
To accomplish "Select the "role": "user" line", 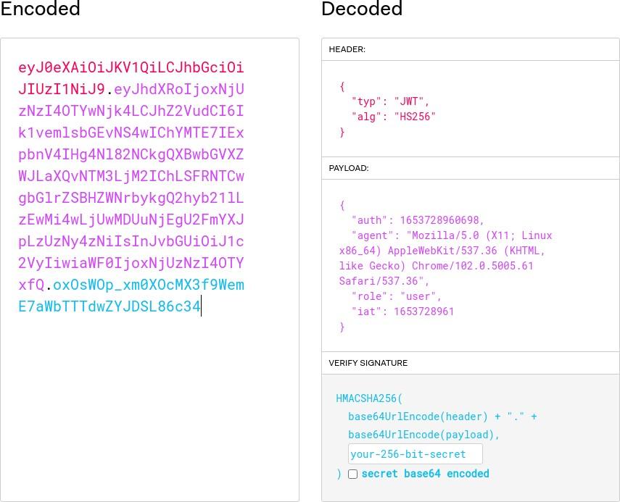I will click(396, 296).
